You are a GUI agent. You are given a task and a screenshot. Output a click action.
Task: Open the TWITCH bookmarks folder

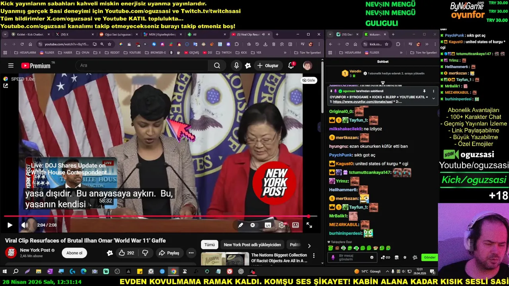[223, 52]
